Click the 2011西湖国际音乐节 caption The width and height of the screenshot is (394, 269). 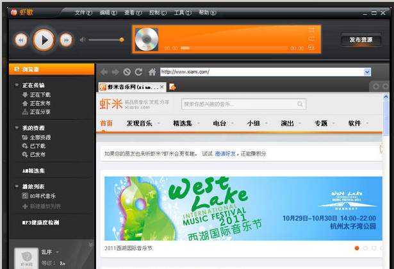click(128, 248)
